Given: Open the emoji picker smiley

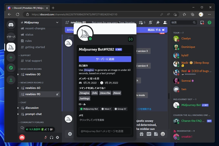Looking at the screenshot, I should point(163,134).
